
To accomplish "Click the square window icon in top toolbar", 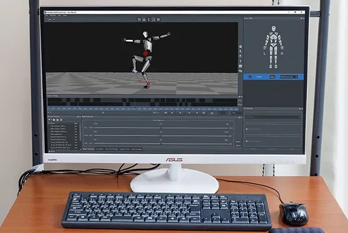I will click(x=153, y=19).
